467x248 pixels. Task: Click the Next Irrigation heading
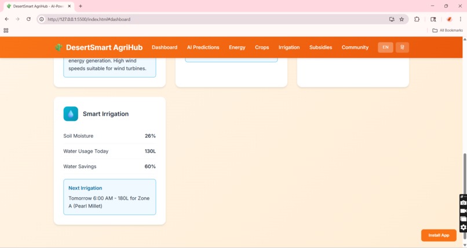coord(85,188)
